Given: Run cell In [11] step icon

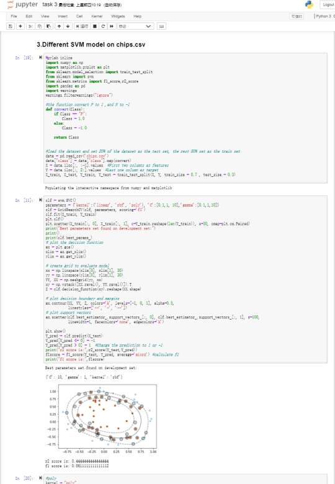Looking at the screenshot, I should click(x=40, y=200).
